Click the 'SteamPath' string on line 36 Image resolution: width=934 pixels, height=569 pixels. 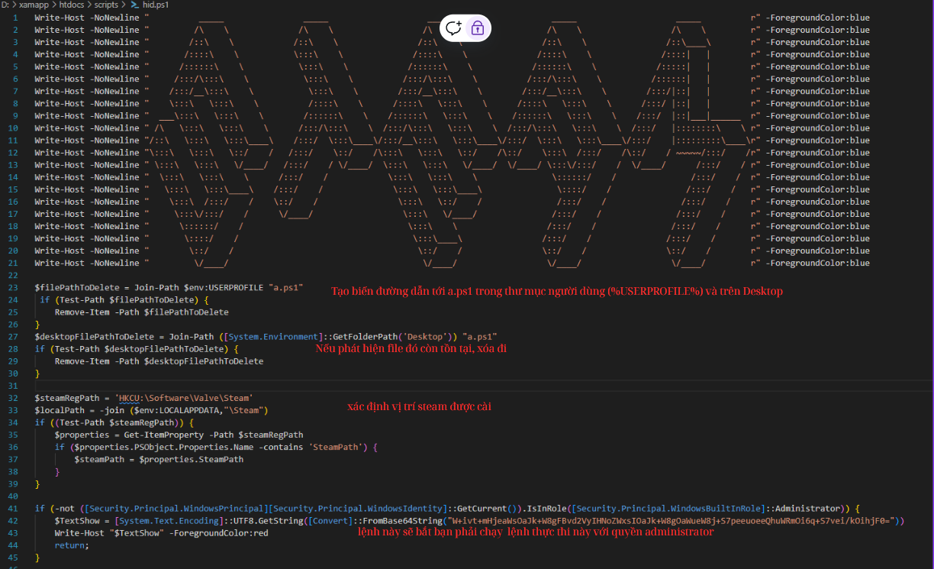[339, 447]
